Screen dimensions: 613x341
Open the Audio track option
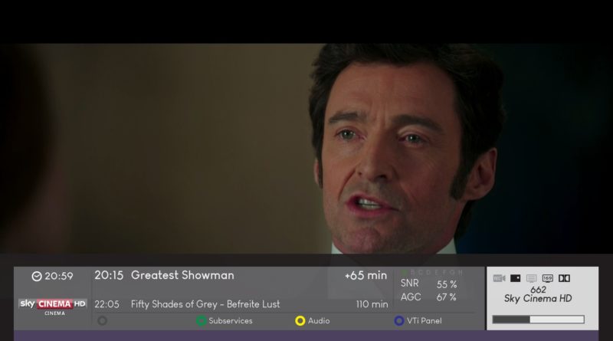(x=319, y=320)
